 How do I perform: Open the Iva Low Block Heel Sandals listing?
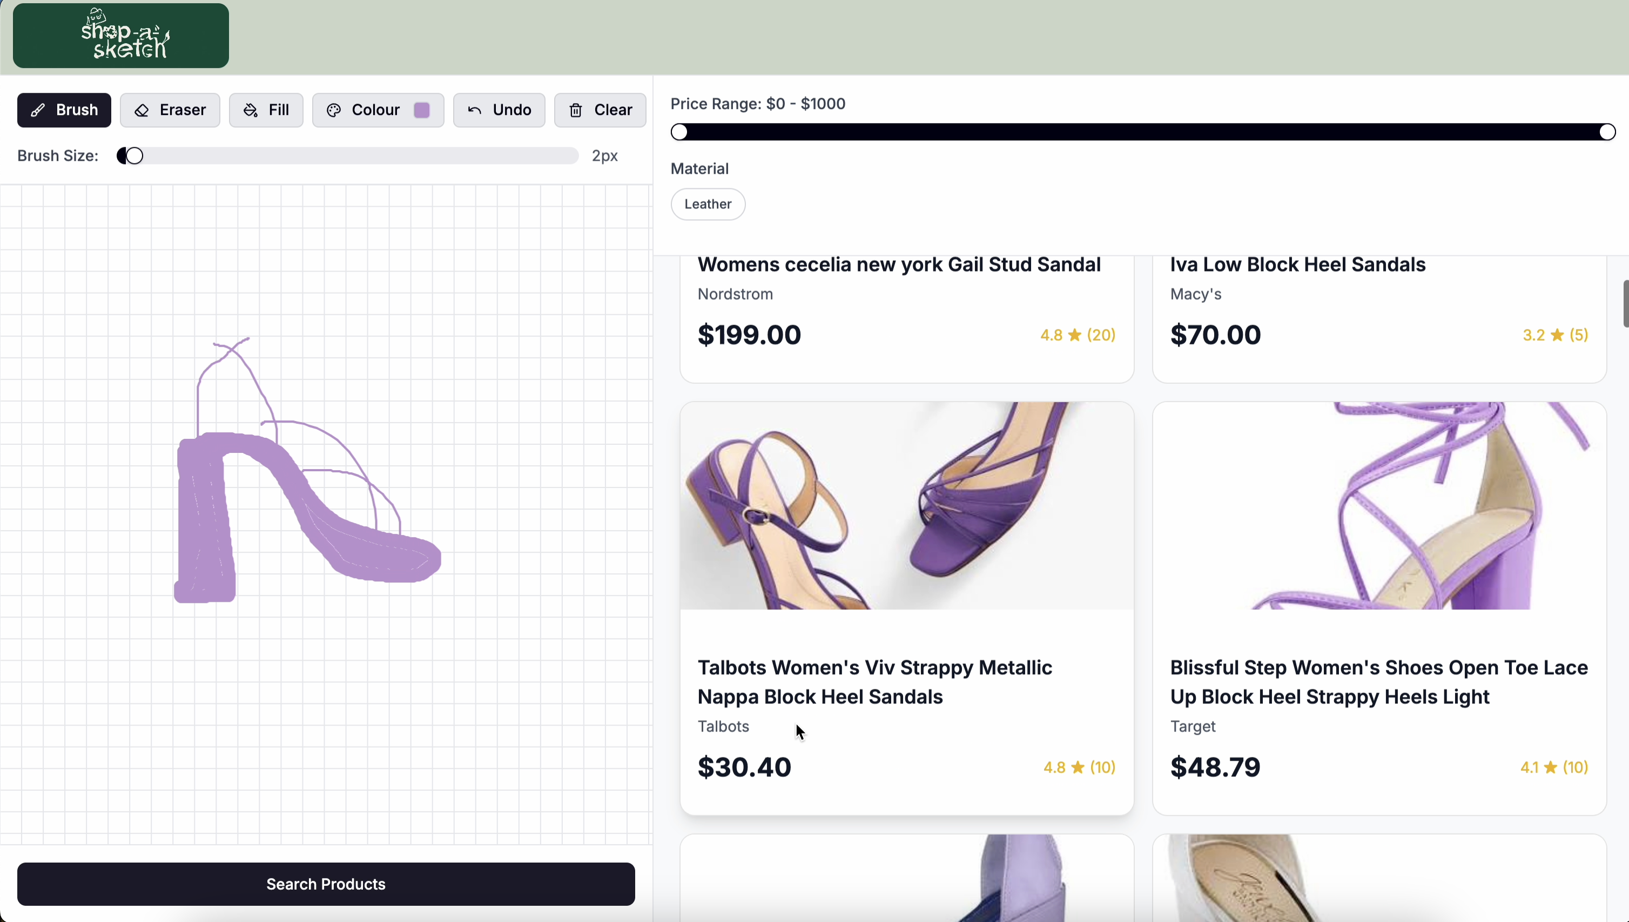click(1297, 265)
